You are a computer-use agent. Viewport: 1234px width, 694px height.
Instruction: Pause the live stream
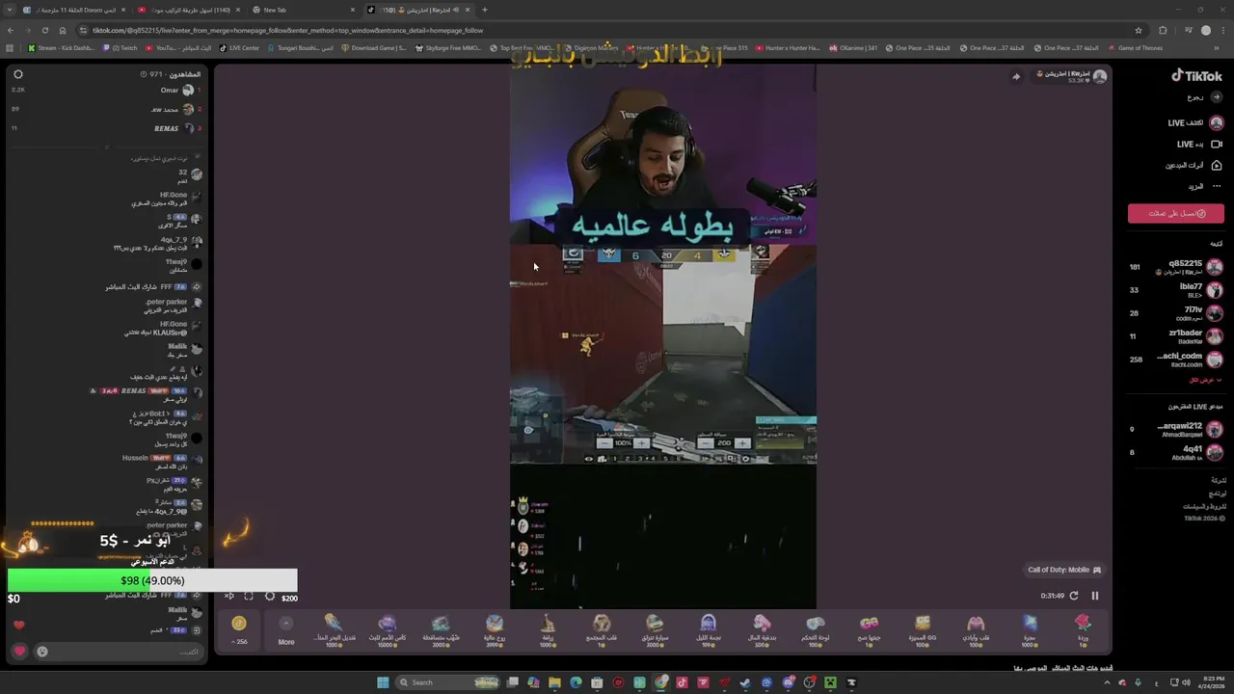click(1095, 596)
